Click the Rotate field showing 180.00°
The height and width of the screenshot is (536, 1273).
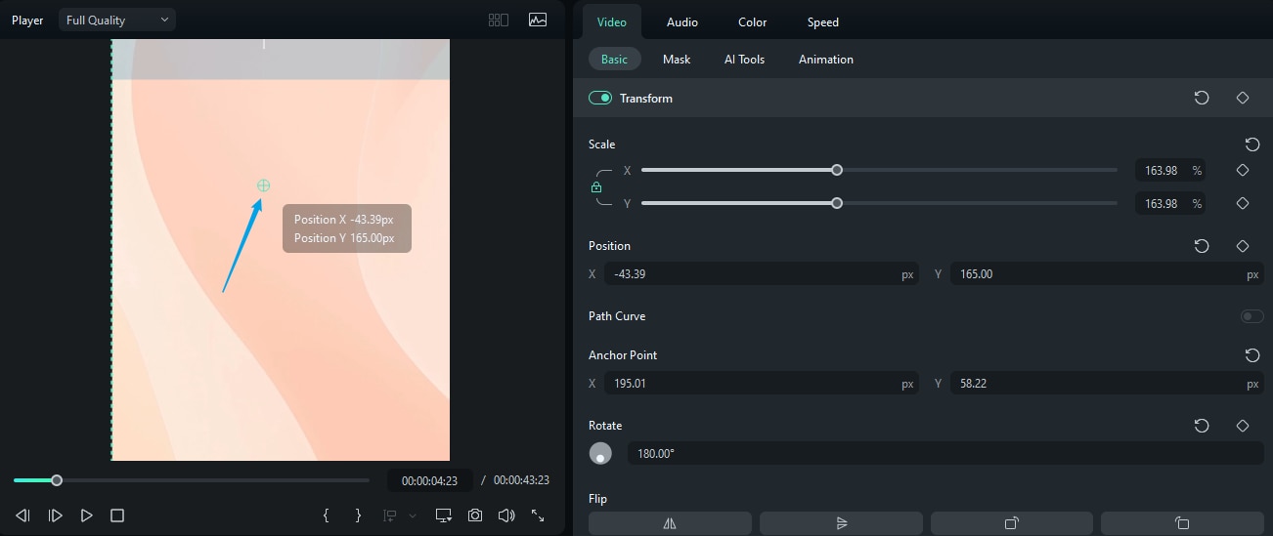click(945, 453)
